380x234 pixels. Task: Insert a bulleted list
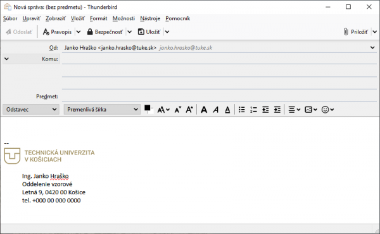[x=242, y=110]
